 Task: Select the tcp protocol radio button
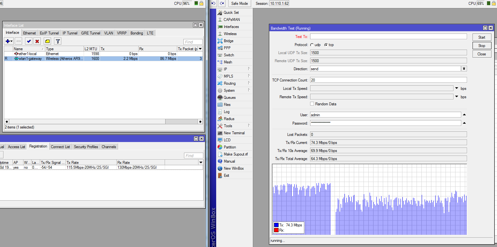(x=326, y=45)
